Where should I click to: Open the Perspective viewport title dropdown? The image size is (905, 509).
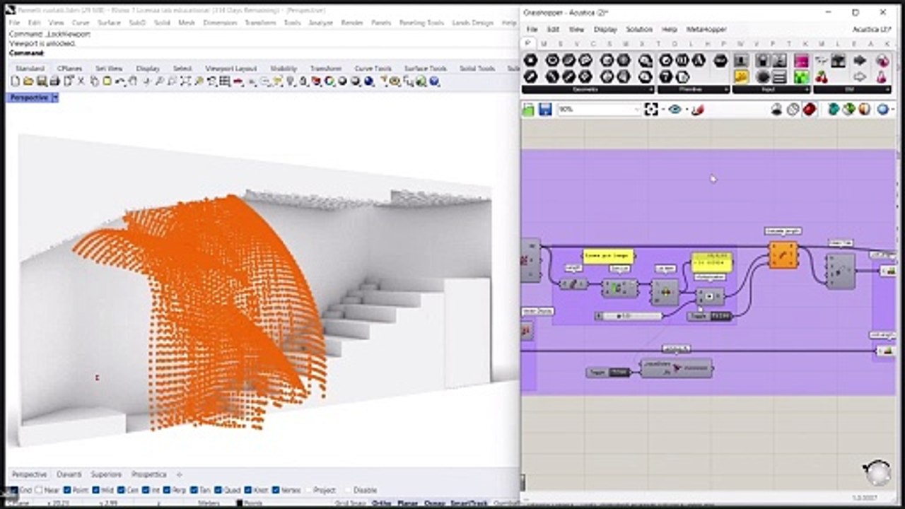pyautogui.click(x=54, y=98)
